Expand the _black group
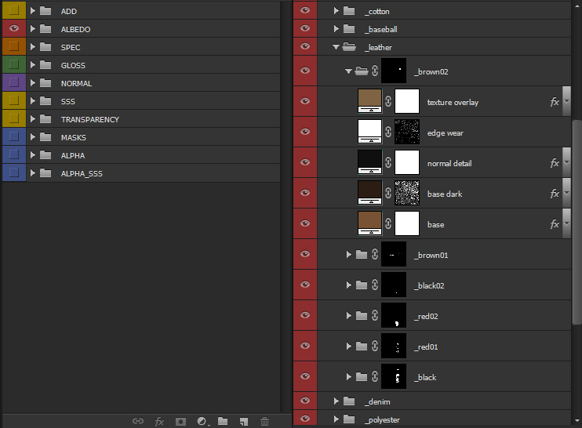582x428 pixels. (349, 376)
